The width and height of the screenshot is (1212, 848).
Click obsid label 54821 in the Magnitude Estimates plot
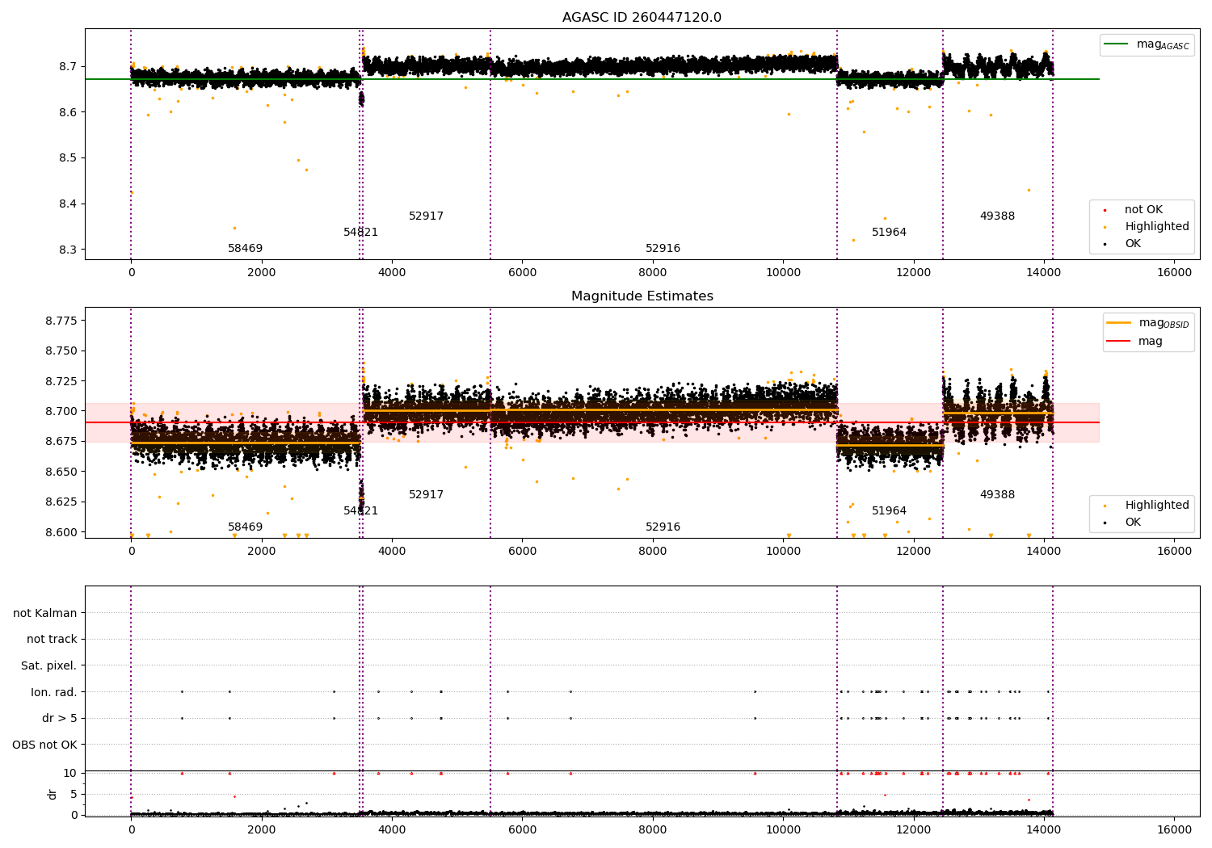pyautogui.click(x=360, y=511)
